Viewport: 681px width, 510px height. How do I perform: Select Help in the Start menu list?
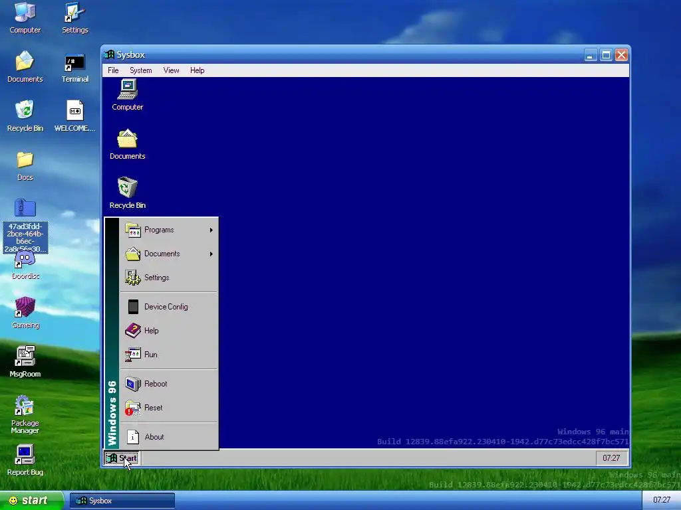coord(169,331)
